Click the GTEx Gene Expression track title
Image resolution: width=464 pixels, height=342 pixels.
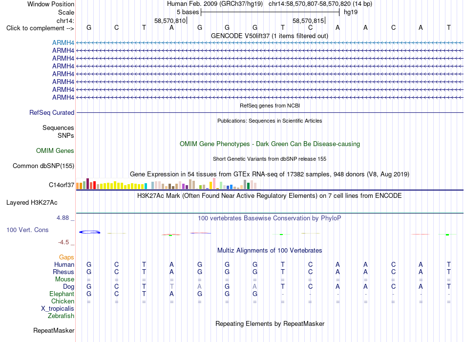(270, 174)
